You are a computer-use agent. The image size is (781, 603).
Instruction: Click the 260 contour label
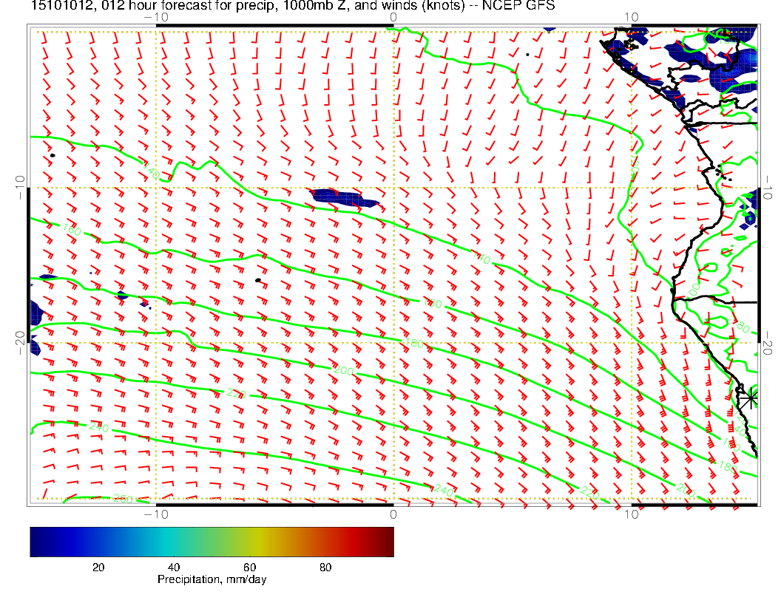123,500
